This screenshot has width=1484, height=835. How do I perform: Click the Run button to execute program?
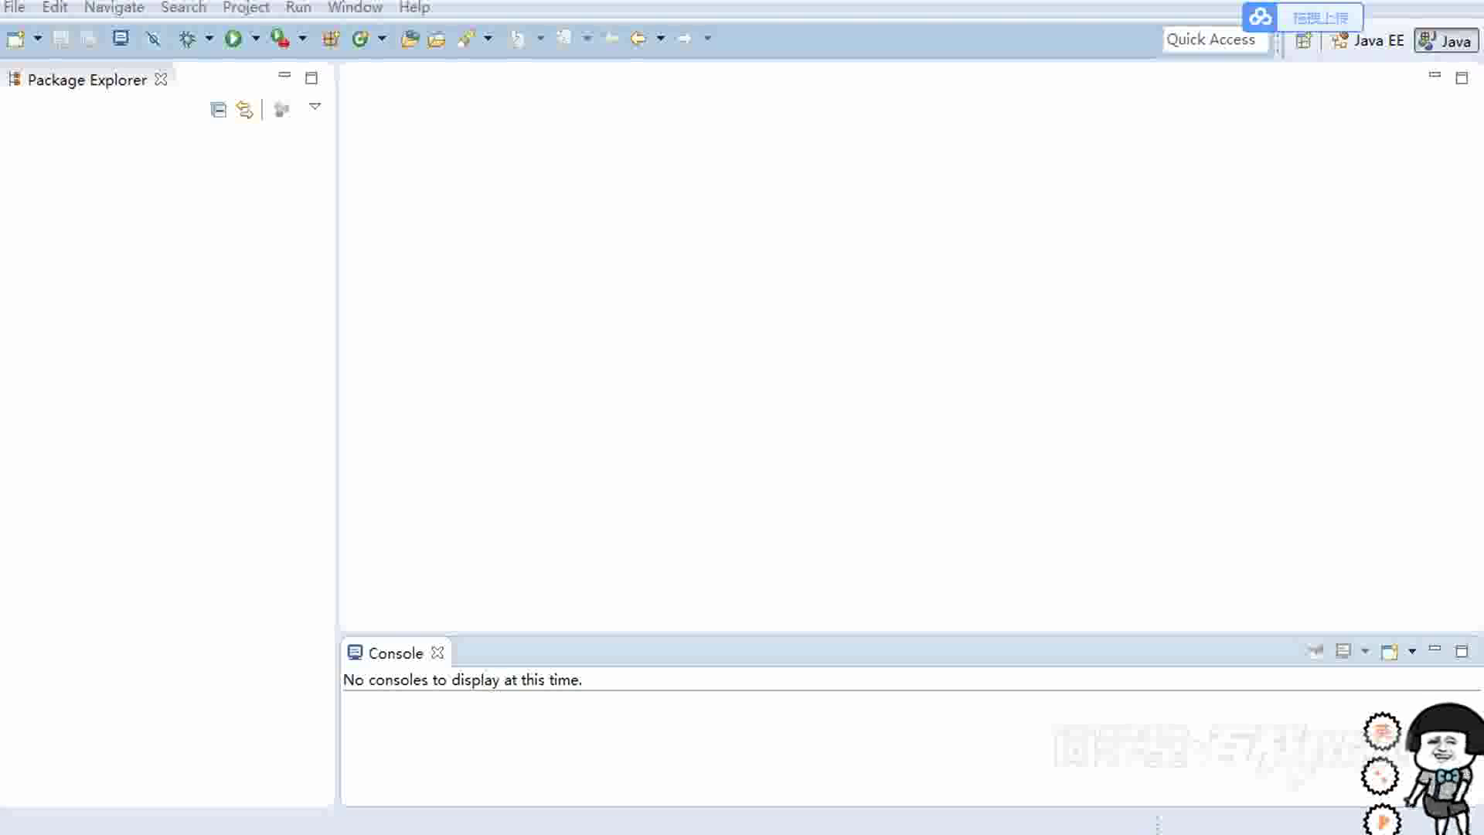(233, 39)
